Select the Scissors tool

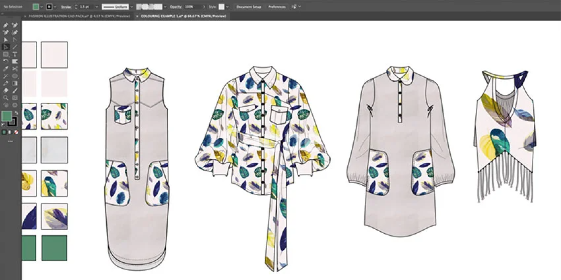pyautogui.click(x=15, y=69)
